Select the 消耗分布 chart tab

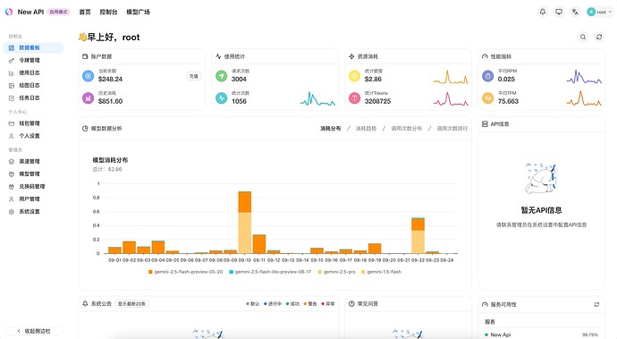331,129
